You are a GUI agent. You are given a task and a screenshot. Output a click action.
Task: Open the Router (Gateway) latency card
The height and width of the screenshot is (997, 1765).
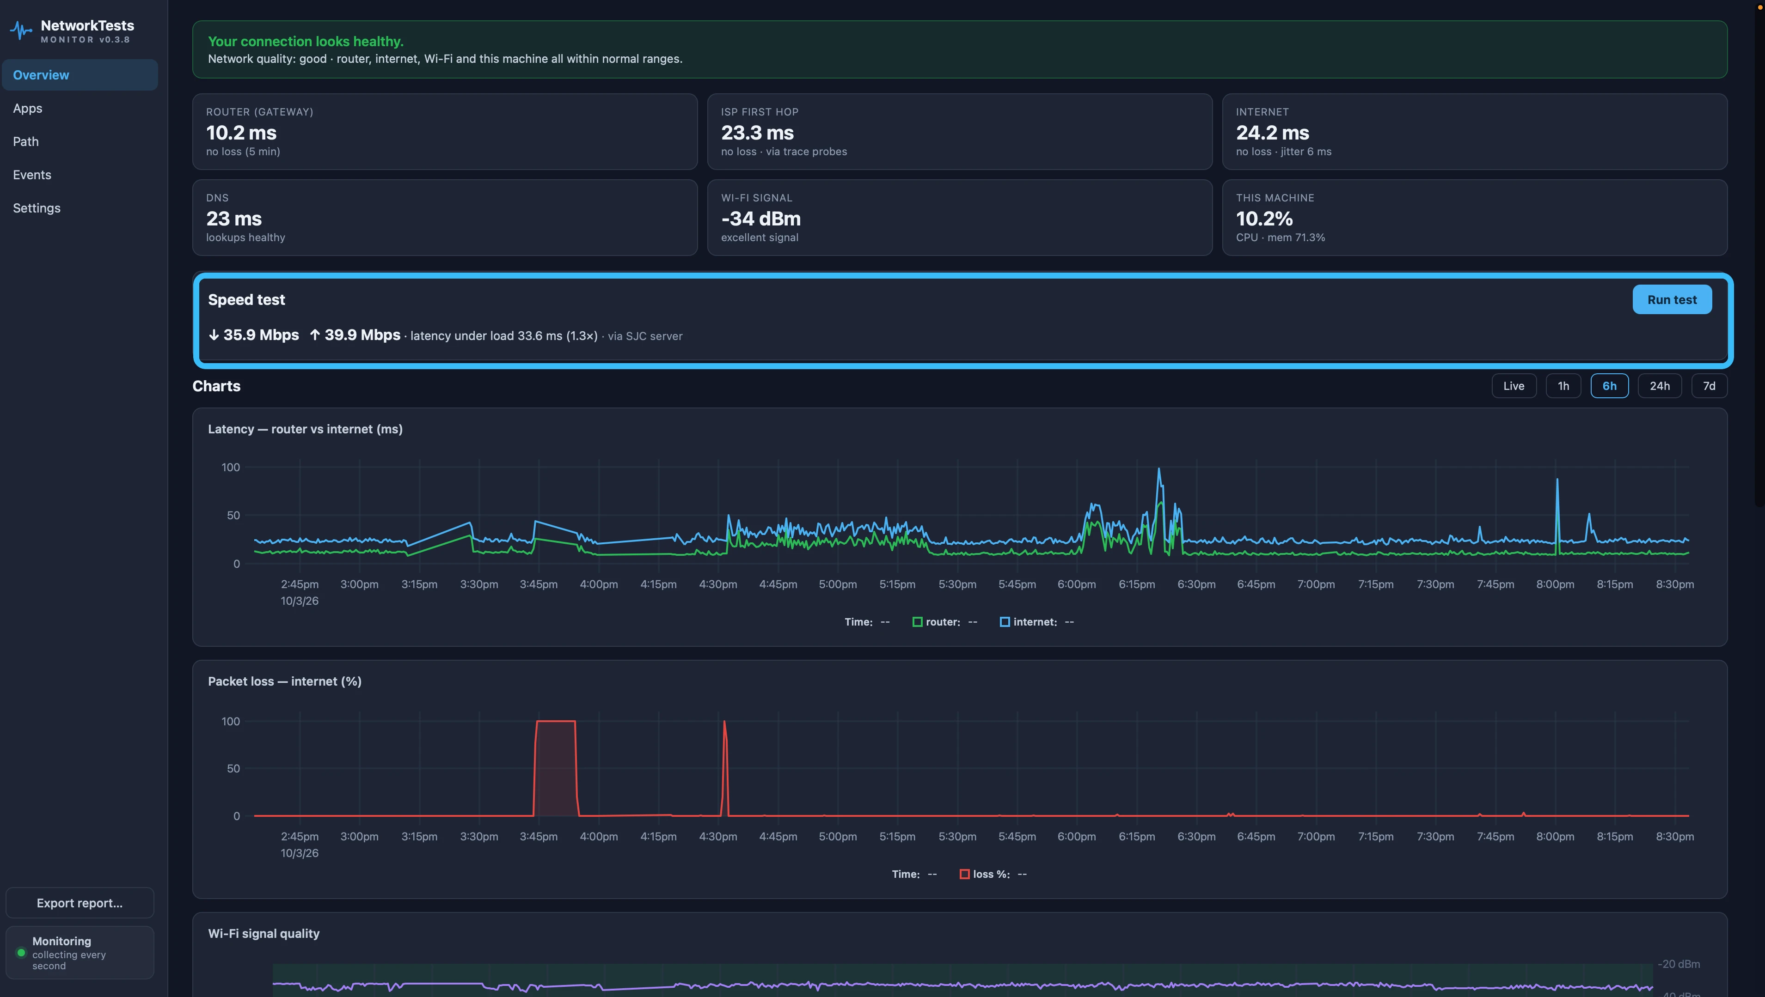click(445, 132)
